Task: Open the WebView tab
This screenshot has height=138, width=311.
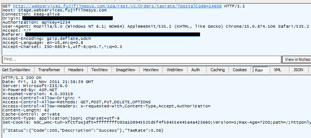Action: click(x=175, y=70)
